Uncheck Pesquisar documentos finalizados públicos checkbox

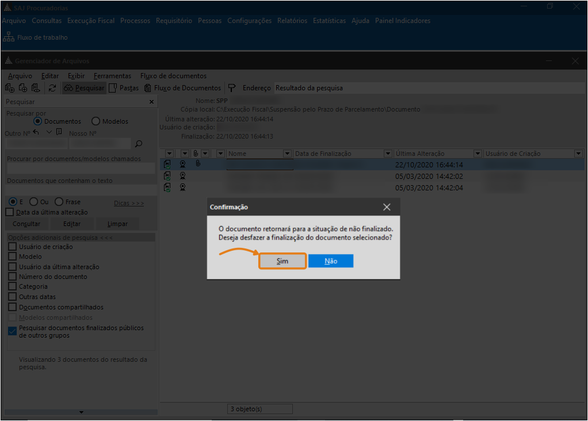pos(12,331)
